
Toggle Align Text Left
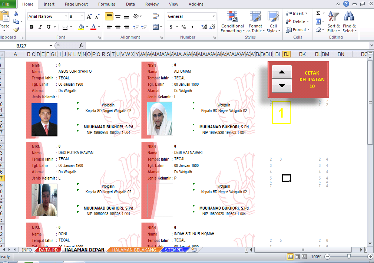(x=109, y=27)
